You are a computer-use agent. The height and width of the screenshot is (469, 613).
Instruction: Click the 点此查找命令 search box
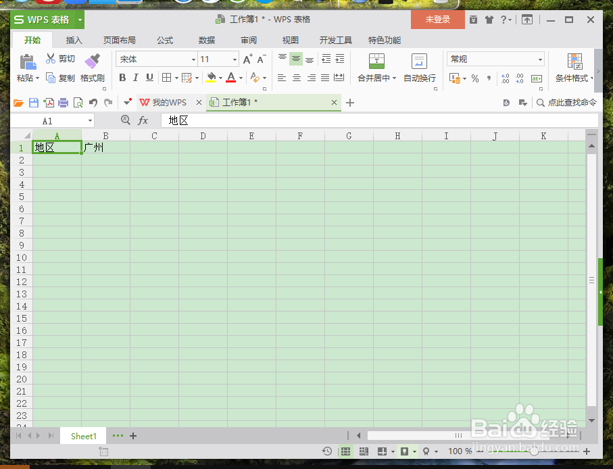tap(567, 103)
